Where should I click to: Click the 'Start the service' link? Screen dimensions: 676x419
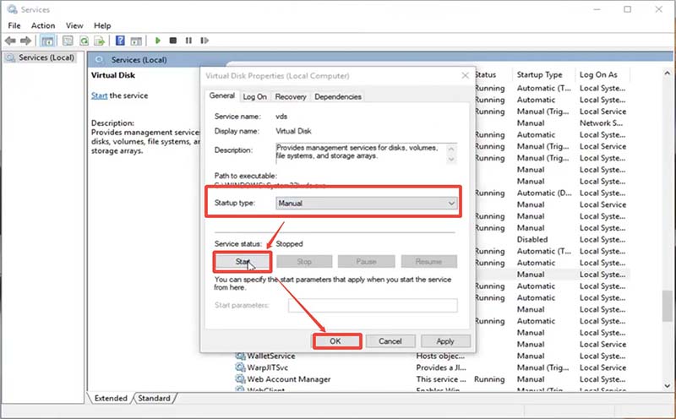100,95
